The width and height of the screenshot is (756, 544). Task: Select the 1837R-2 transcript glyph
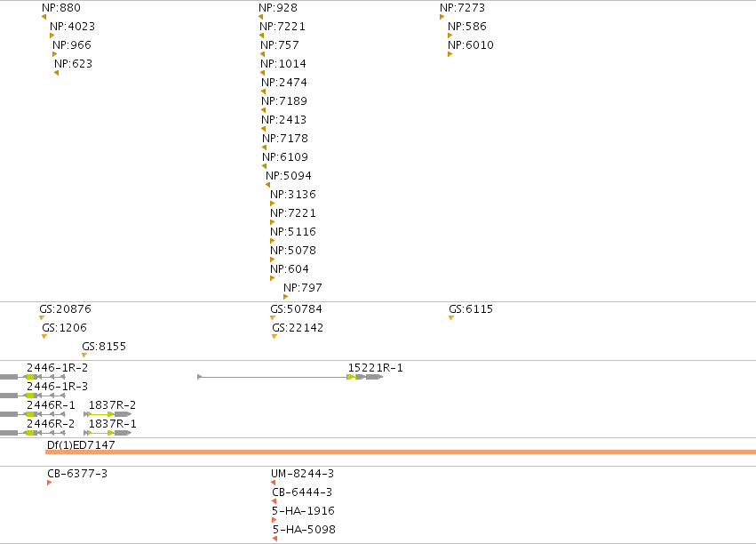pos(107,414)
